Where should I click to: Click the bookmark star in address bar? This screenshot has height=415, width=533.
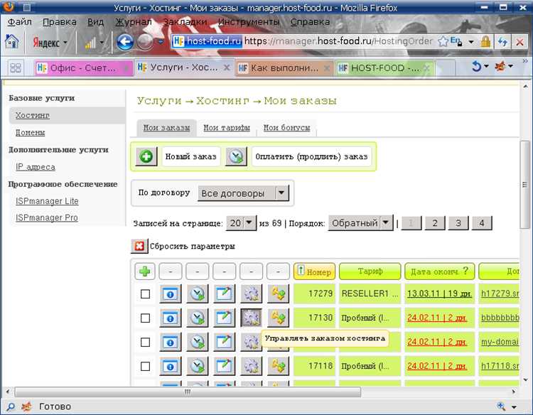[x=443, y=42]
